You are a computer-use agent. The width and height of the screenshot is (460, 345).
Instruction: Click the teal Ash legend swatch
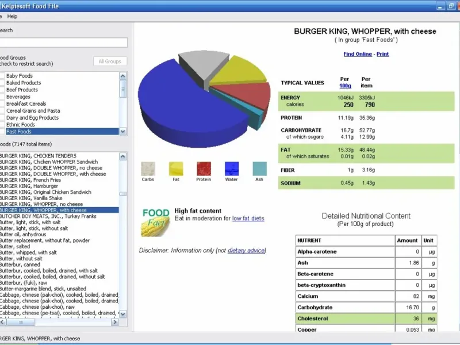pyautogui.click(x=260, y=168)
